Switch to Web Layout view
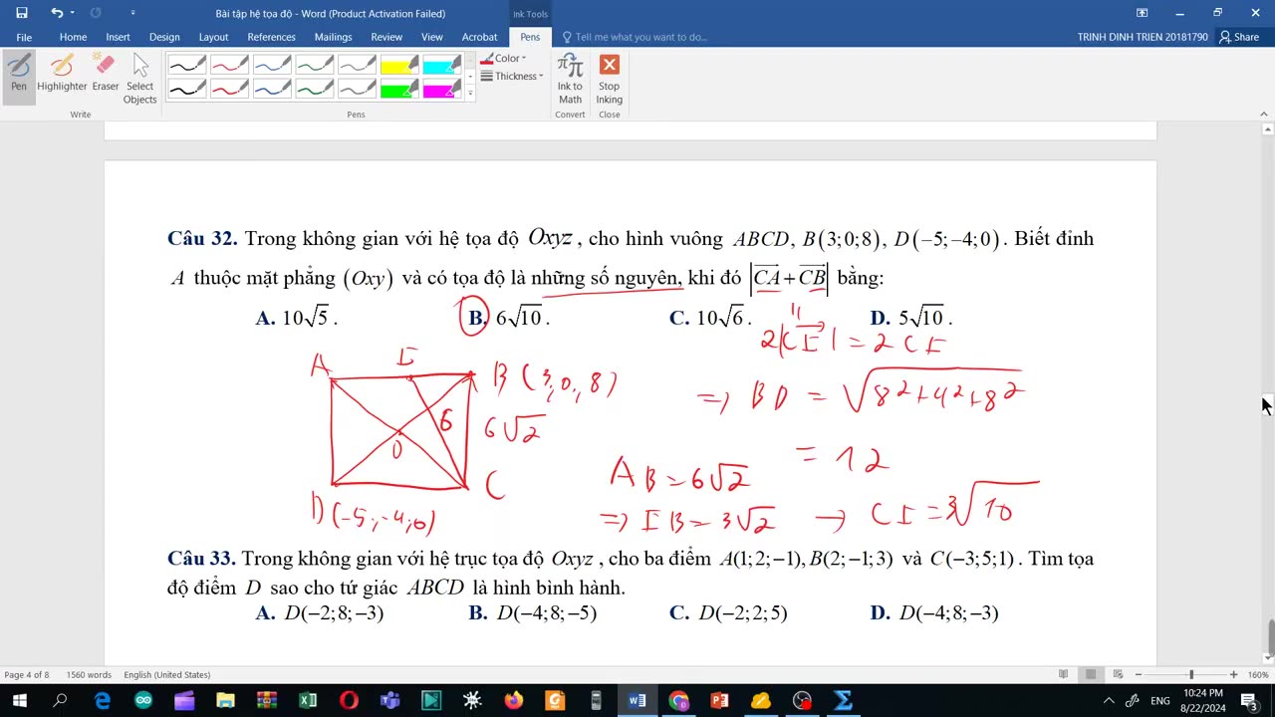This screenshot has height=717, width=1275. (x=1118, y=674)
